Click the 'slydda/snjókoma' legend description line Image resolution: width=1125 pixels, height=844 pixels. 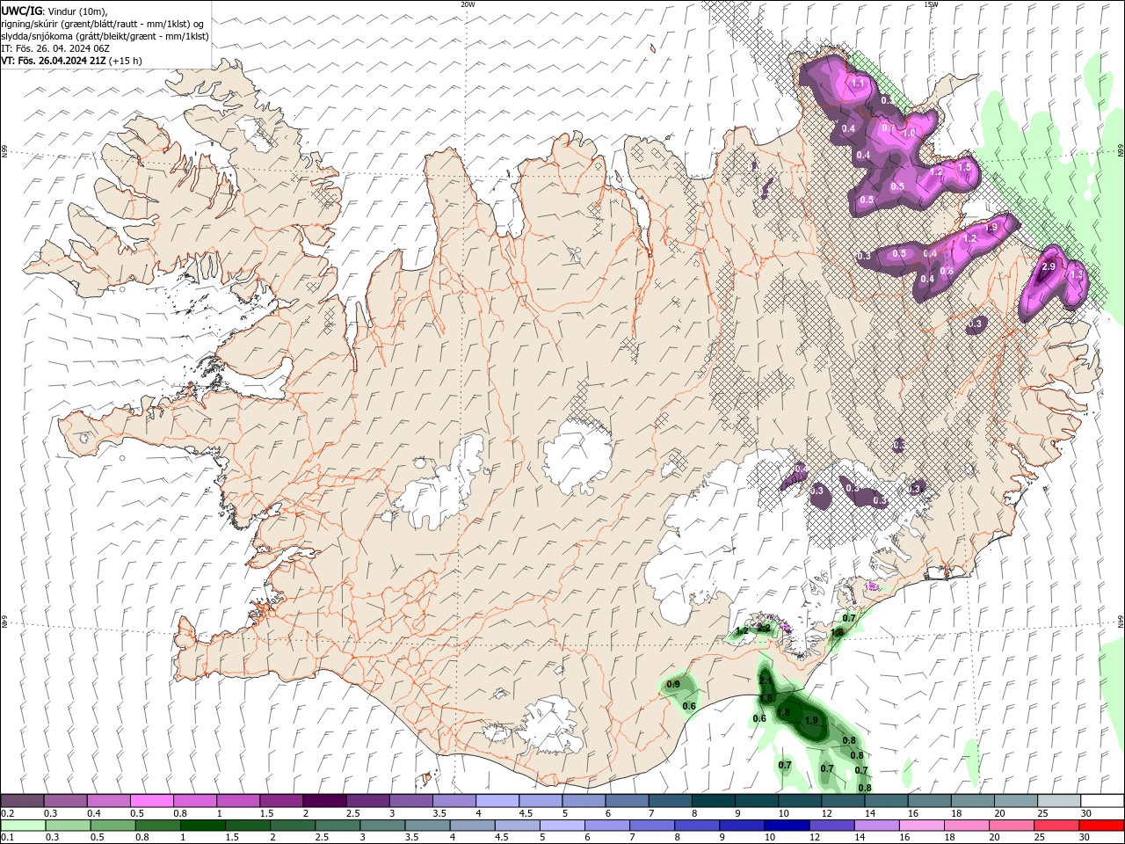(105, 36)
